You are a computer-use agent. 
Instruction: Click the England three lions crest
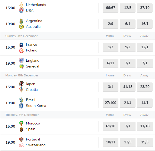pos(21,61)
